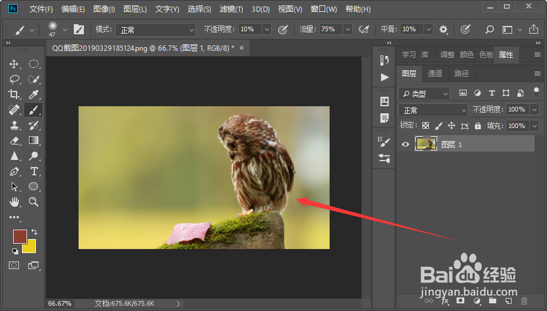Open the yellow background color picker
This screenshot has height=311, width=547.
click(x=31, y=248)
